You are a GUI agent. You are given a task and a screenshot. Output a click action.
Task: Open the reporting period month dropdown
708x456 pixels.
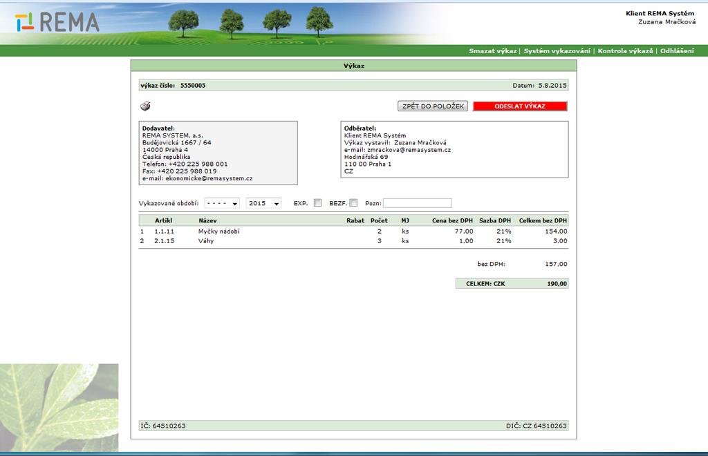(x=222, y=203)
